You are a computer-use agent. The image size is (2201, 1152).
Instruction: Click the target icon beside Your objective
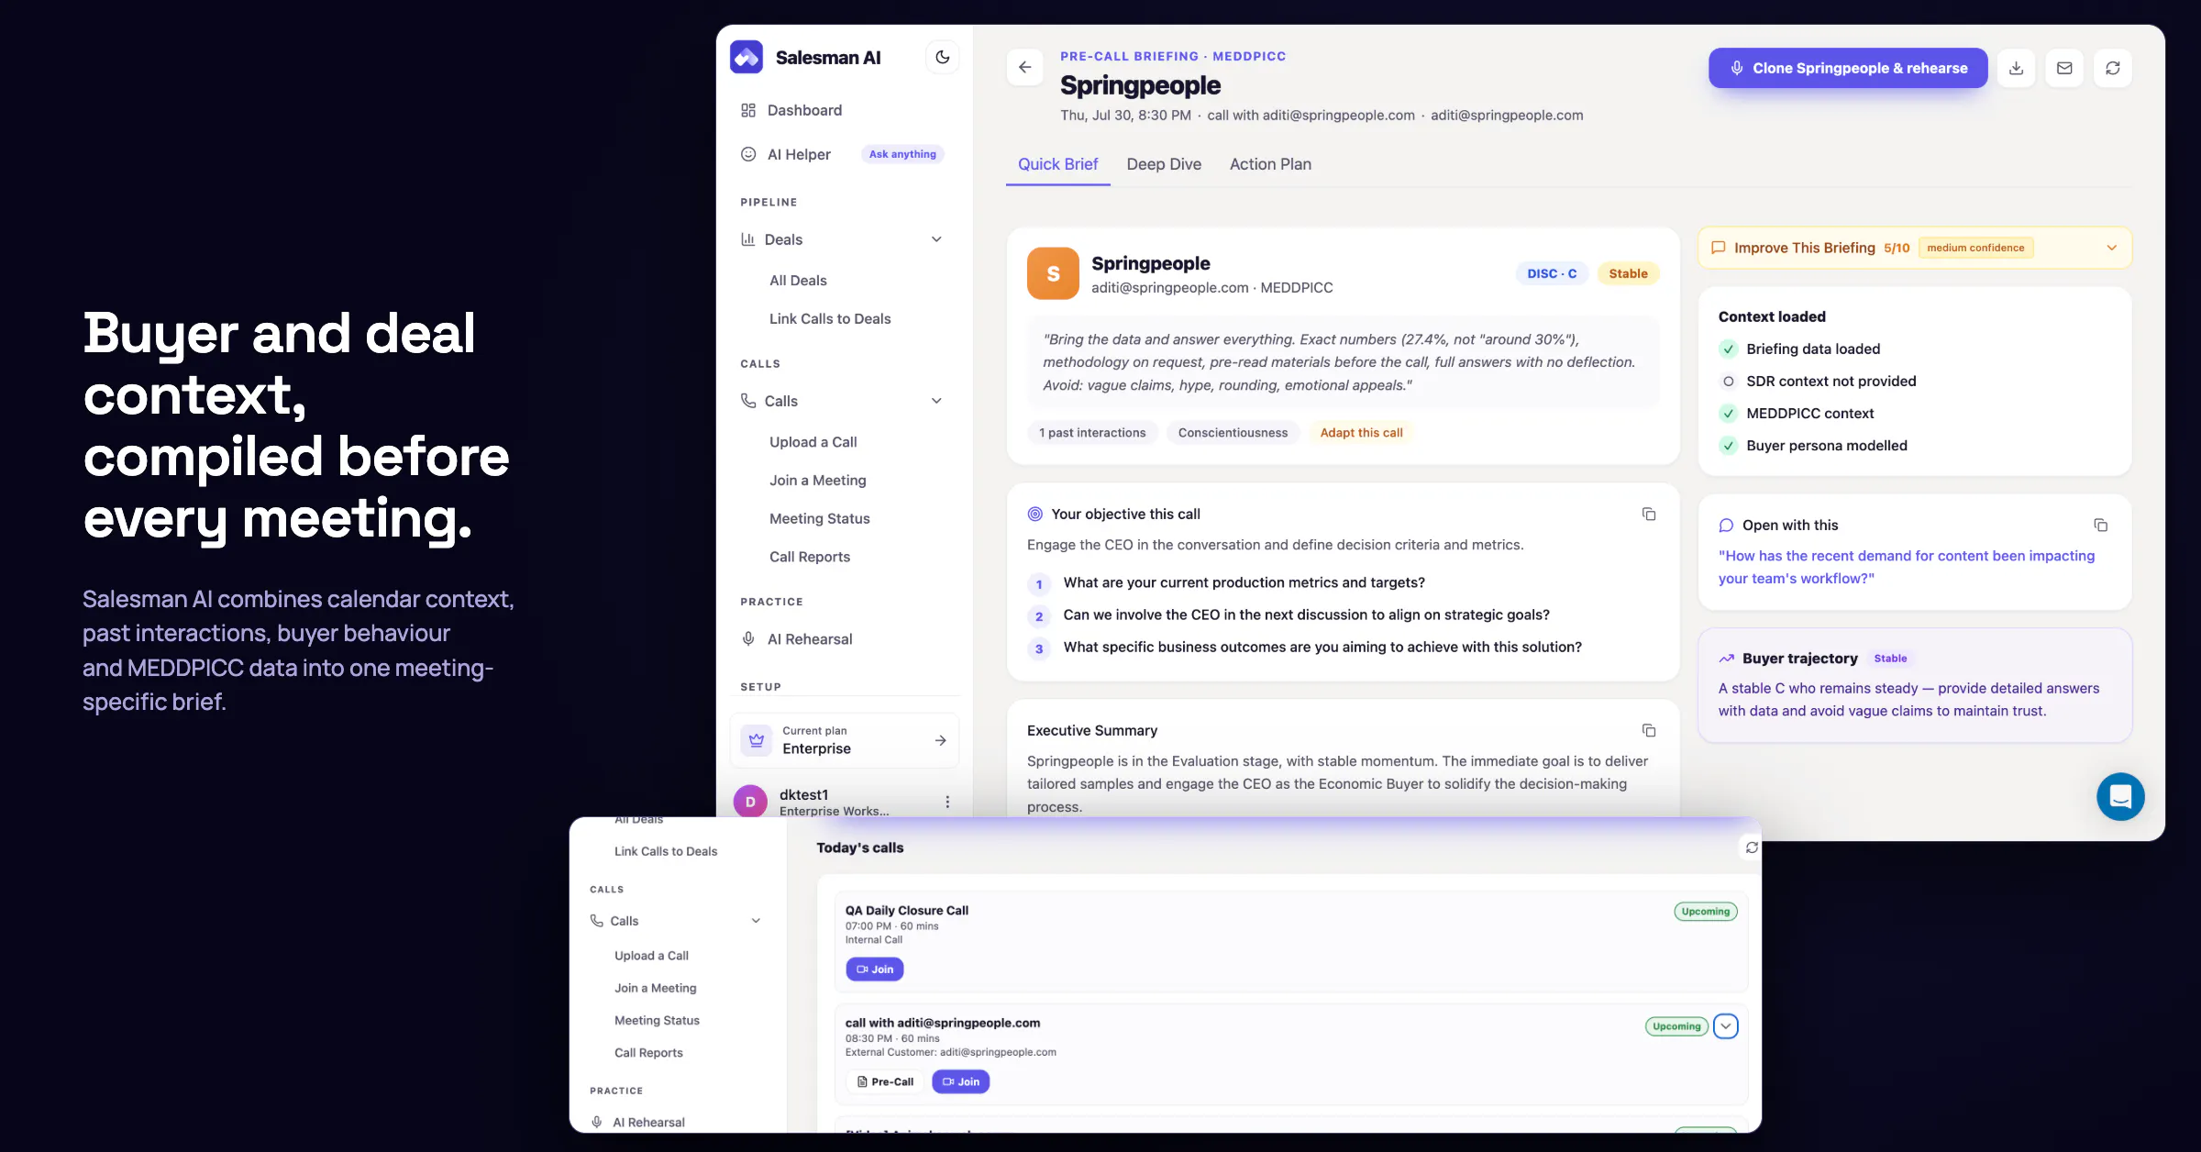[x=1035, y=515]
